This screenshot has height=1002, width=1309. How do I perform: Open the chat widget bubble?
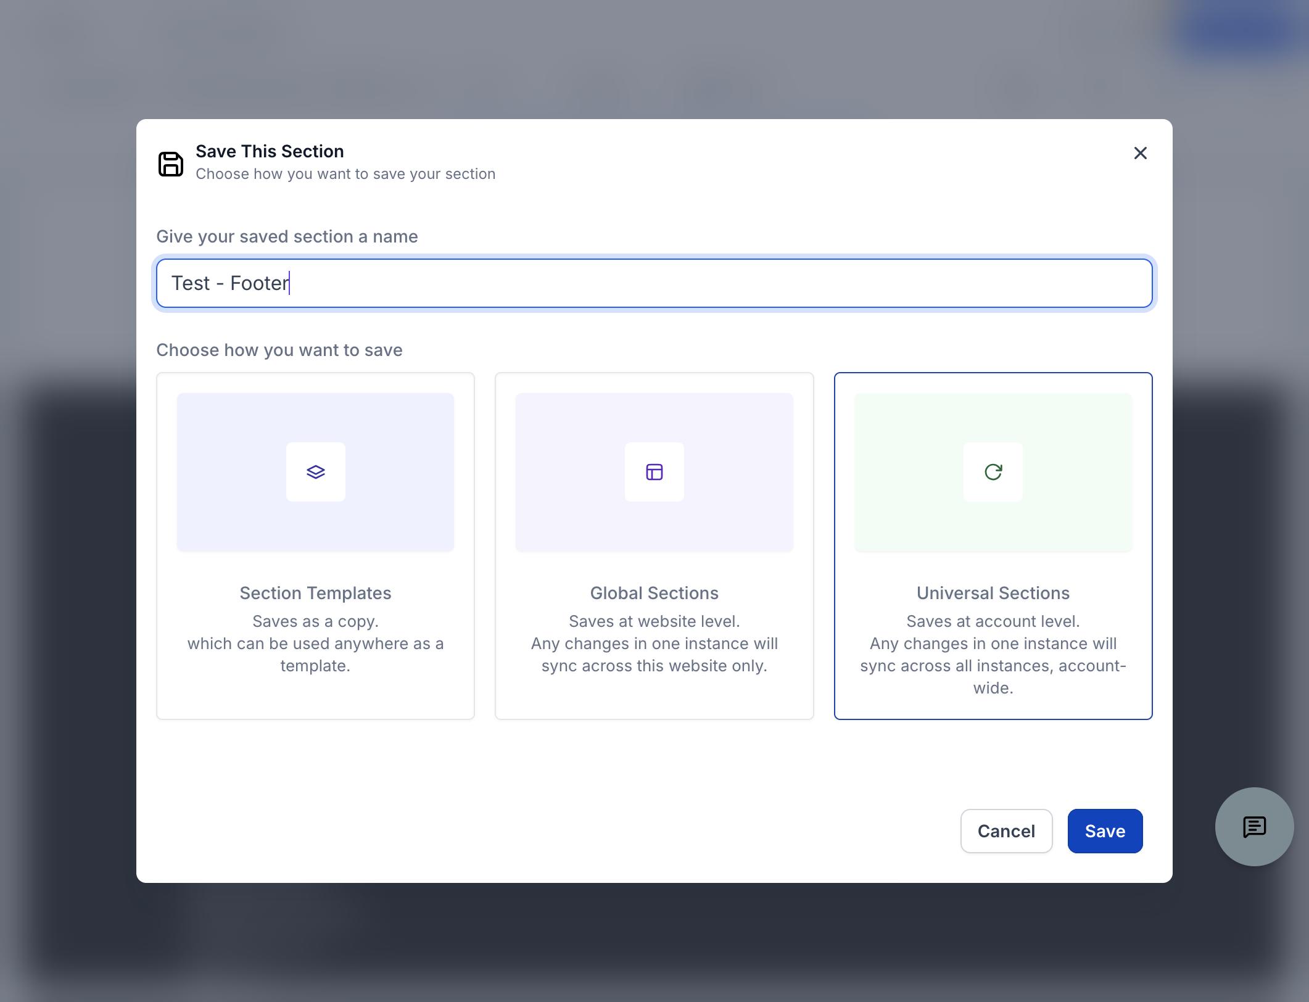(x=1254, y=827)
